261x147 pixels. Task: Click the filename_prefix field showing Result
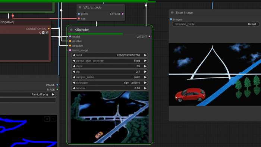coord(216,24)
